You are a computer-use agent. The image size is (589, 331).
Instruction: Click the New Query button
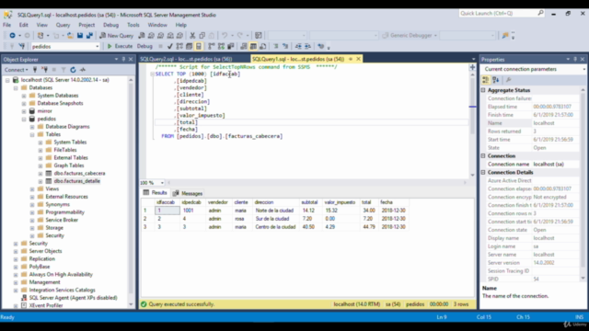117,35
